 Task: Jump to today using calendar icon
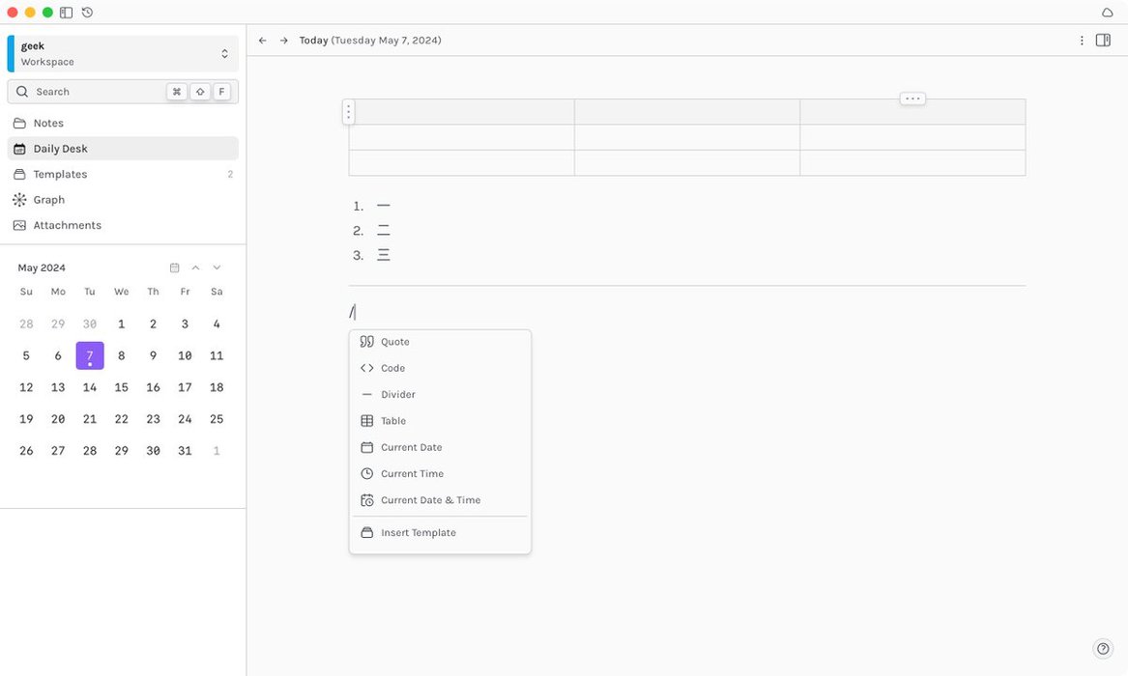[174, 268]
